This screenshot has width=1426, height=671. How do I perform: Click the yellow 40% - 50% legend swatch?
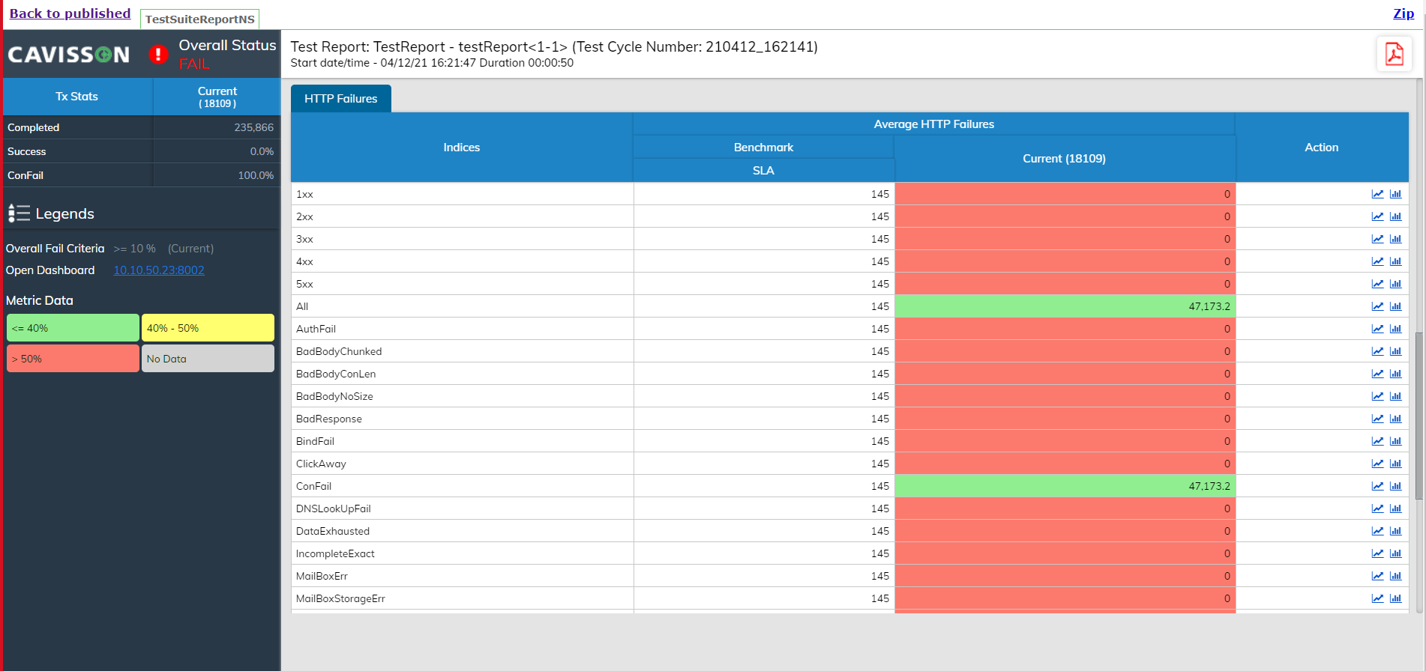tap(208, 328)
